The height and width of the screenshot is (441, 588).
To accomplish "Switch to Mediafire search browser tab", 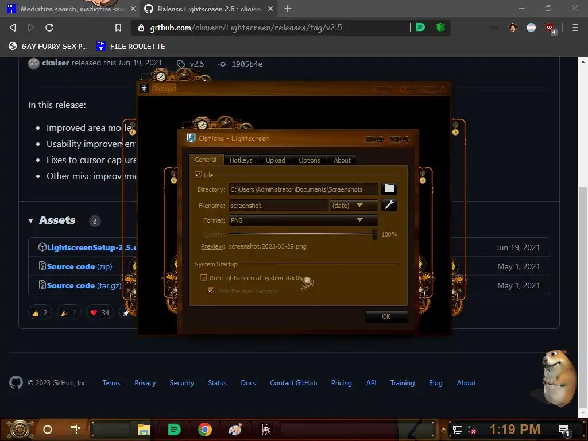I will pyautogui.click(x=71, y=9).
